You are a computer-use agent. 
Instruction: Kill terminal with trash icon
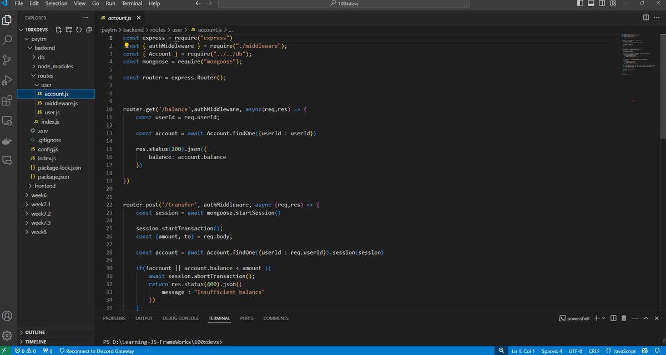click(x=624, y=318)
